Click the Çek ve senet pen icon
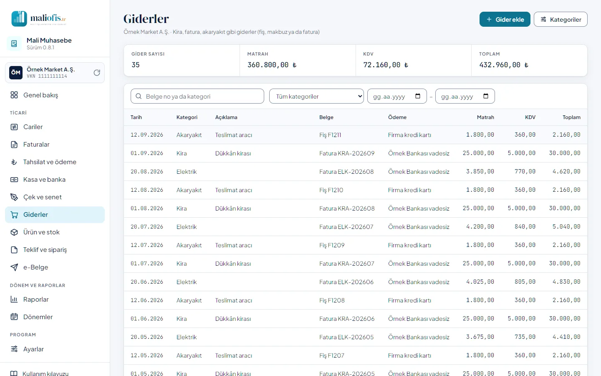601x376 pixels. point(14,197)
